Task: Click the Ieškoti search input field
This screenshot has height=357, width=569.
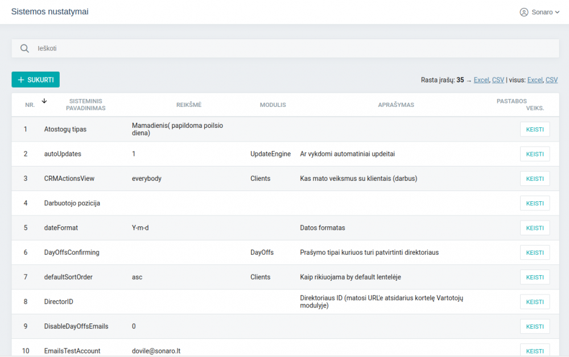Action: (284, 48)
